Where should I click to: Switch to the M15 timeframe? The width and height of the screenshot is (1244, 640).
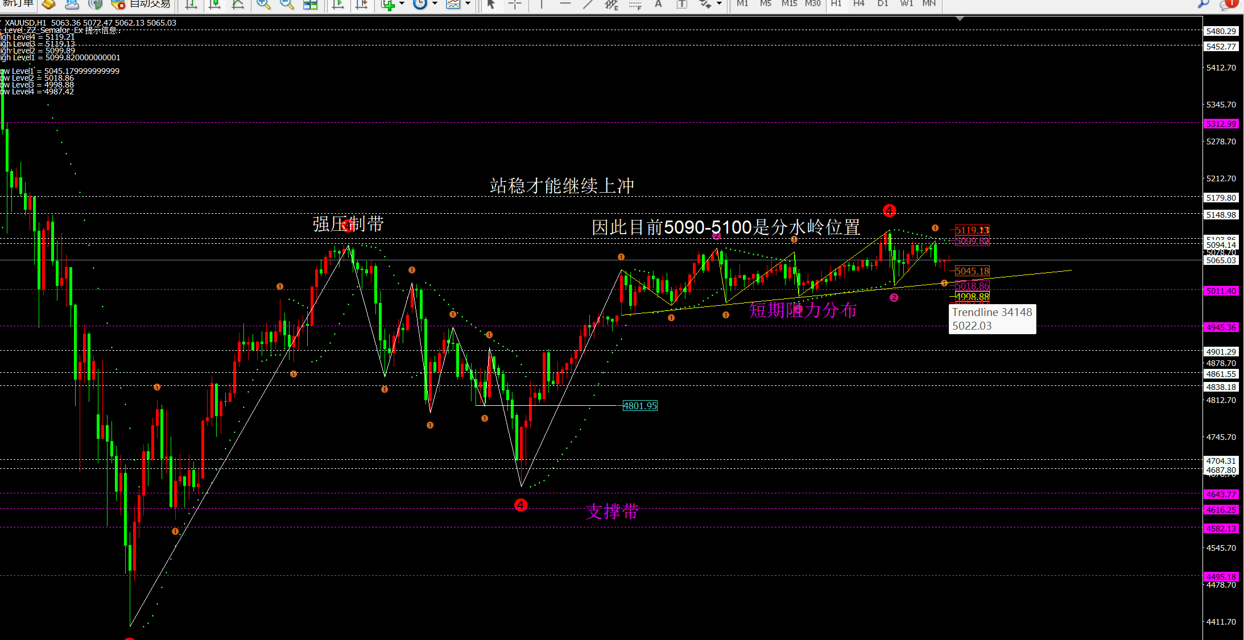pyautogui.click(x=789, y=3)
